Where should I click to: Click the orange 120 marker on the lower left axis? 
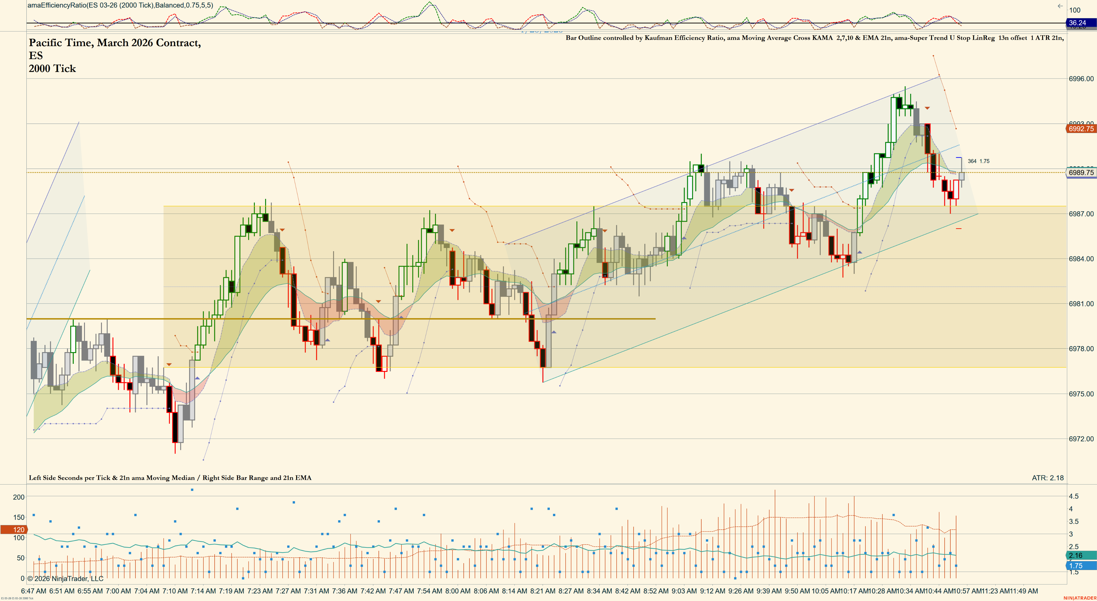tap(14, 530)
